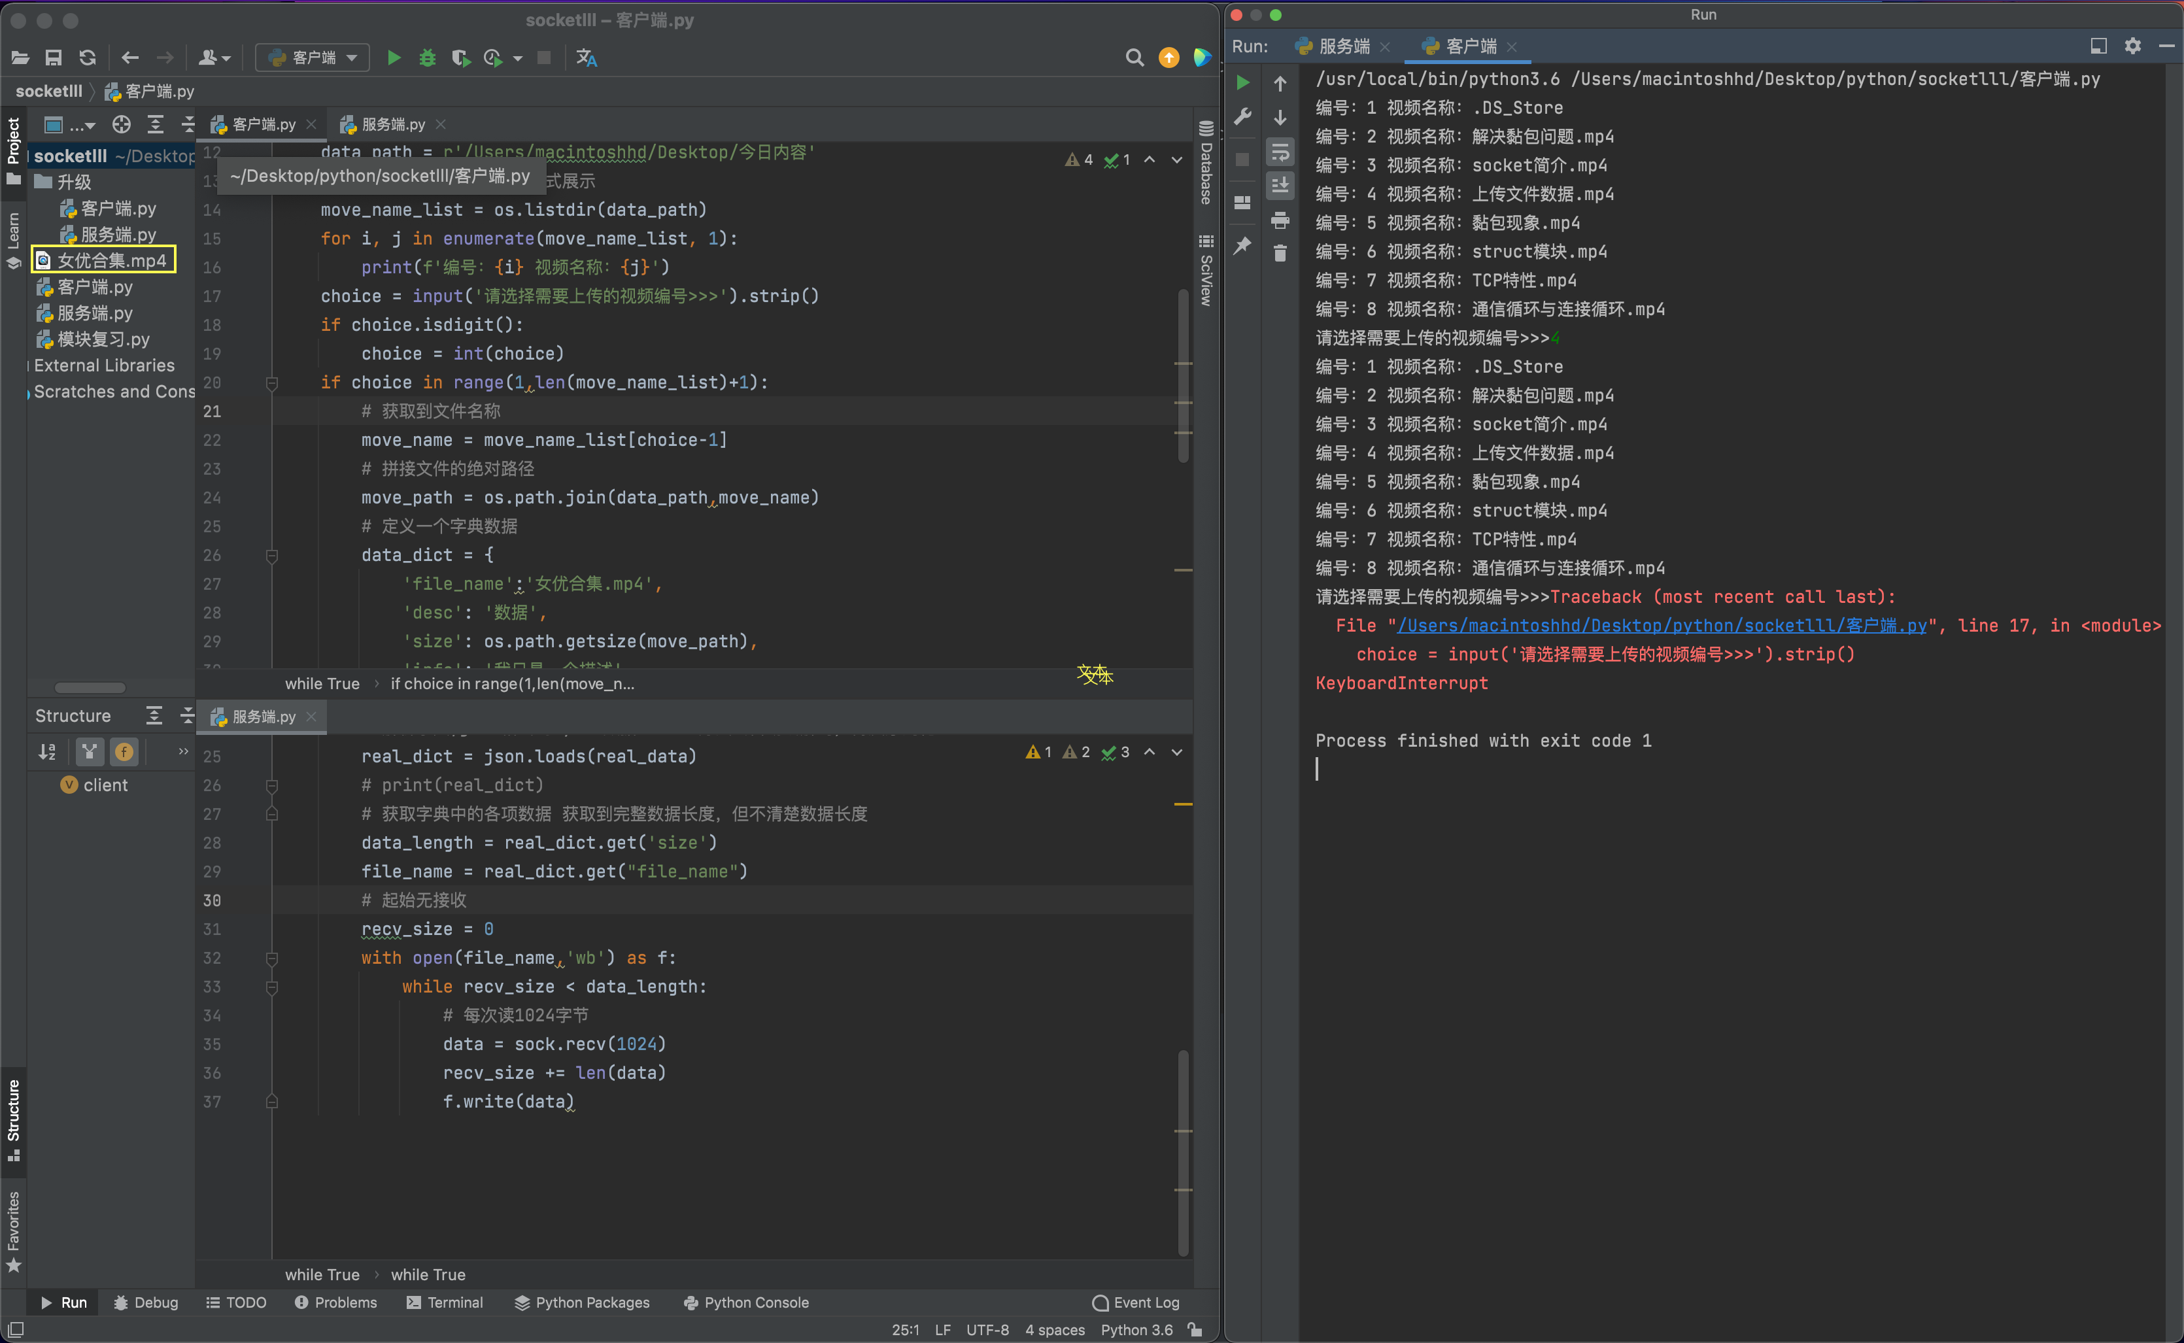This screenshot has height=1343, width=2184.
Task: Open Run panel settings gear
Action: [x=2132, y=46]
